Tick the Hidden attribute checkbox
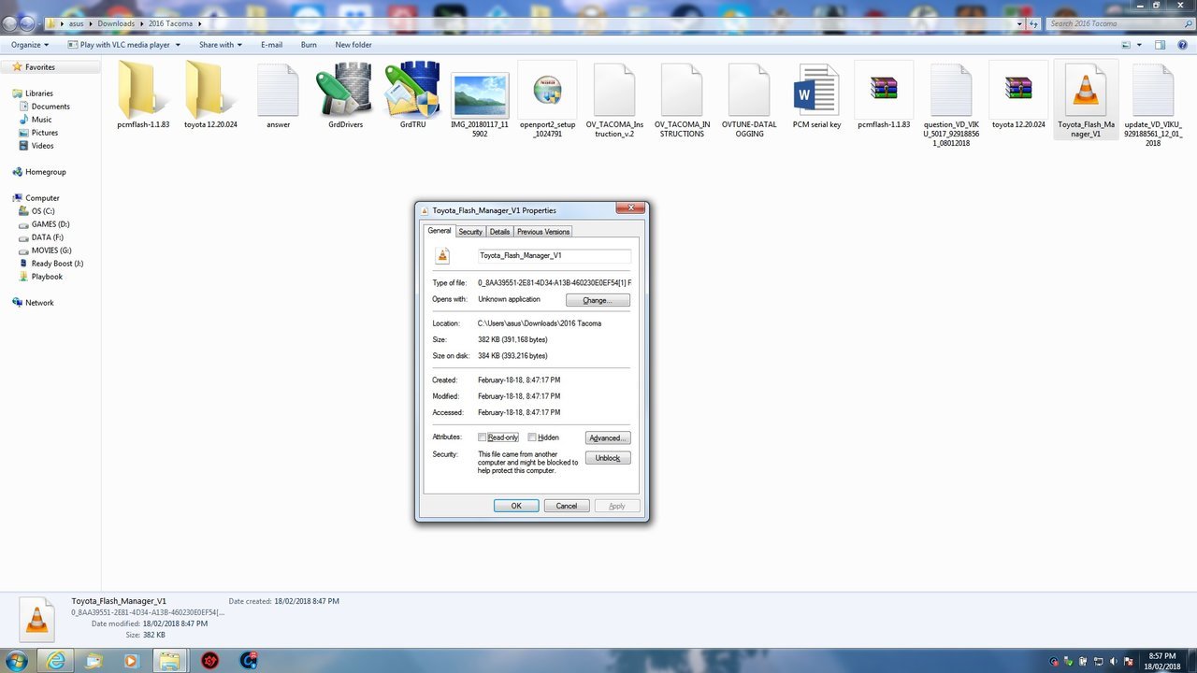This screenshot has height=673, width=1197. click(532, 437)
